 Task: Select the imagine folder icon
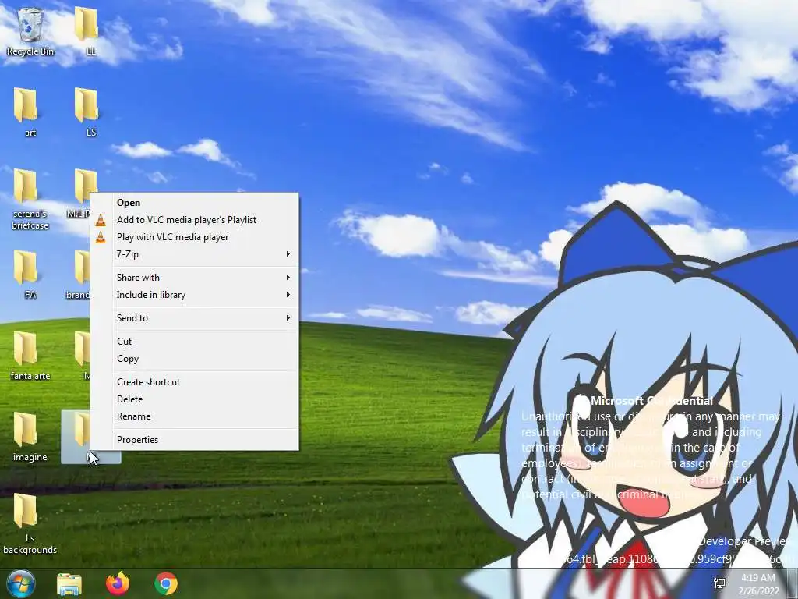pyautogui.click(x=30, y=437)
